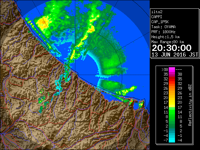Click the "-7" legend label
Screen dimensions: 200x150
click(x=166, y=140)
